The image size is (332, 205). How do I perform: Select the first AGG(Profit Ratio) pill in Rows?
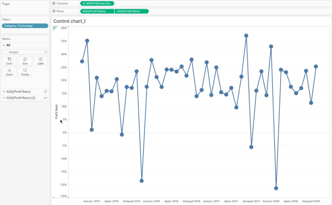pyautogui.click(x=97, y=11)
